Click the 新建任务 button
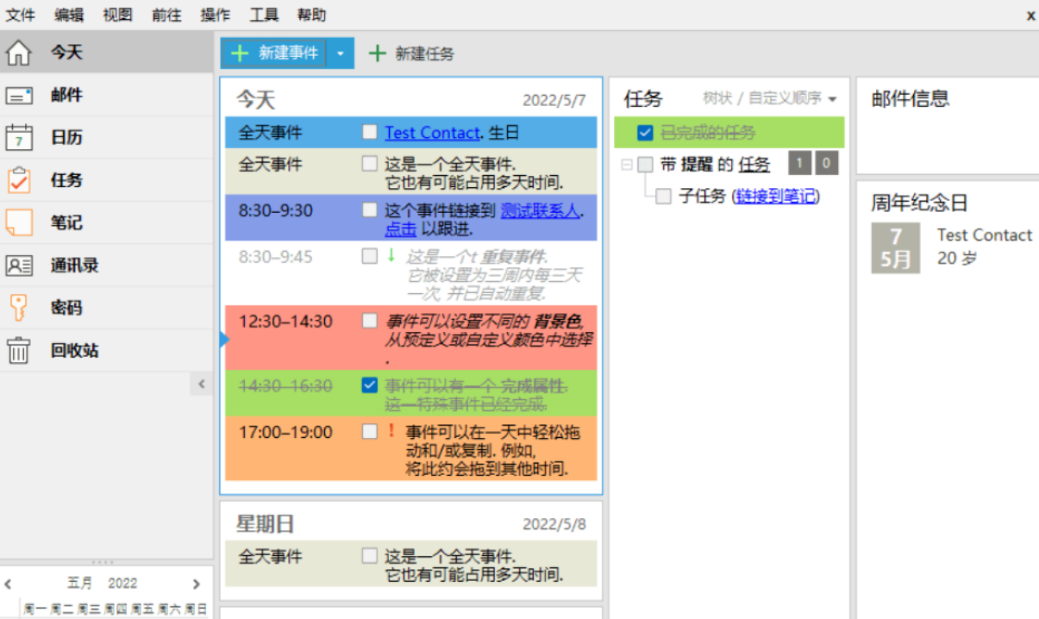The width and height of the screenshot is (1039, 619). tap(412, 53)
